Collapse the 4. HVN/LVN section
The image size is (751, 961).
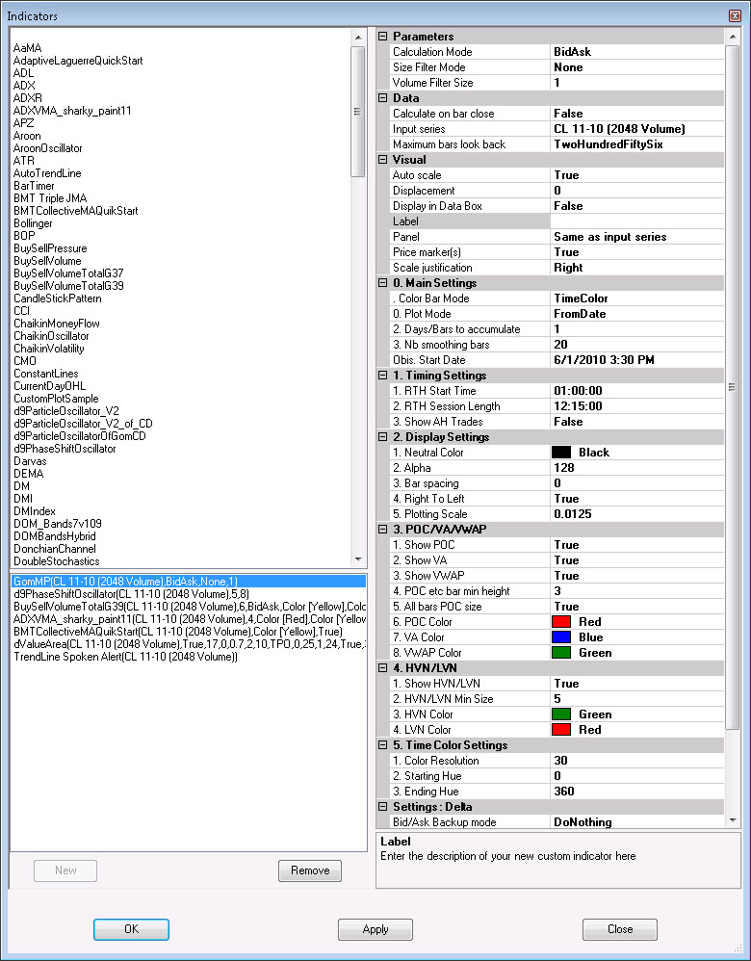(382, 668)
